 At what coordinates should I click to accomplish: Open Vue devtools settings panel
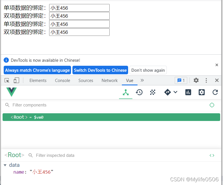(202, 92)
